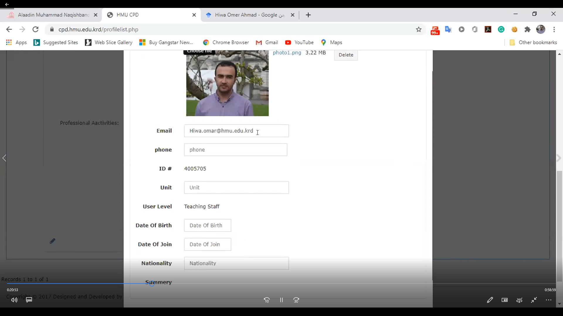563x316 pixels.
Task: Bookmark this page with star icon
Action: tap(418, 29)
